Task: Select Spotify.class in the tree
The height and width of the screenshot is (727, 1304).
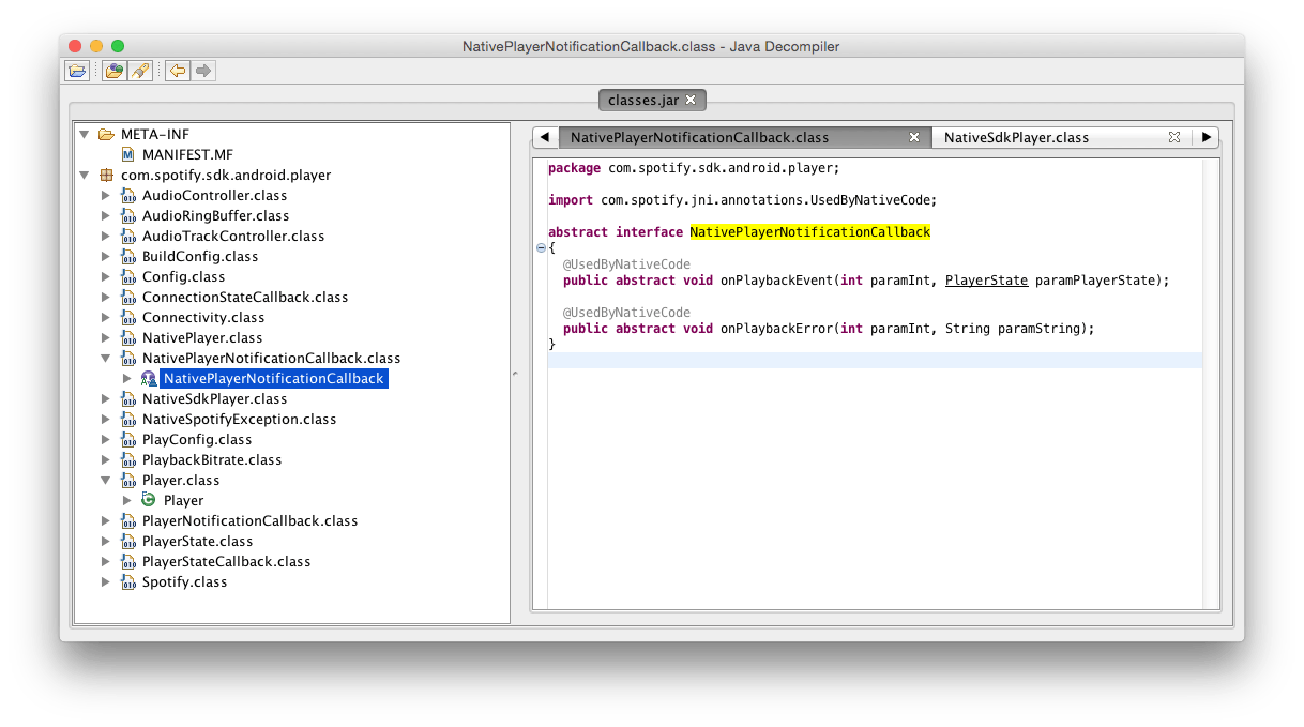Action: (x=185, y=582)
